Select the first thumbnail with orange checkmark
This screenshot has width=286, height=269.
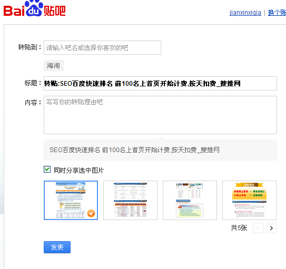point(71,200)
